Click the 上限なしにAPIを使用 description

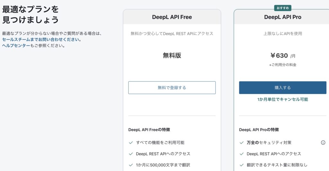pyautogui.click(x=283, y=34)
